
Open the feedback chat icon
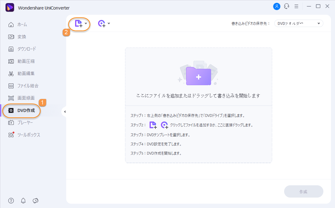pos(36,201)
